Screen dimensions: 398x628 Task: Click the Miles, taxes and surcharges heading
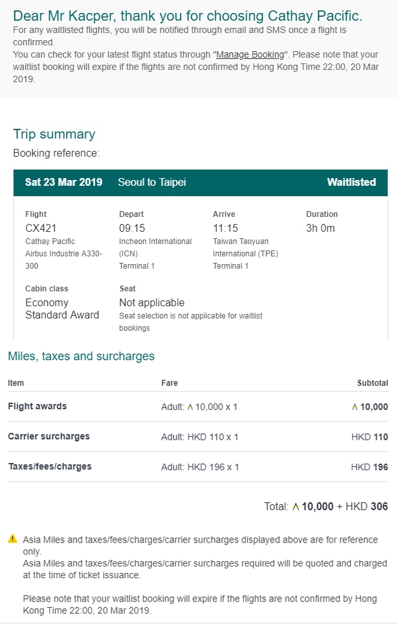point(82,356)
